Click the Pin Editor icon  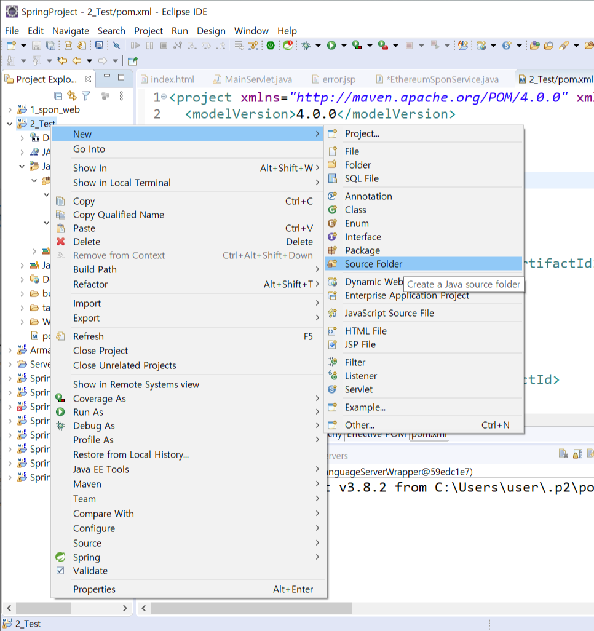132,61
